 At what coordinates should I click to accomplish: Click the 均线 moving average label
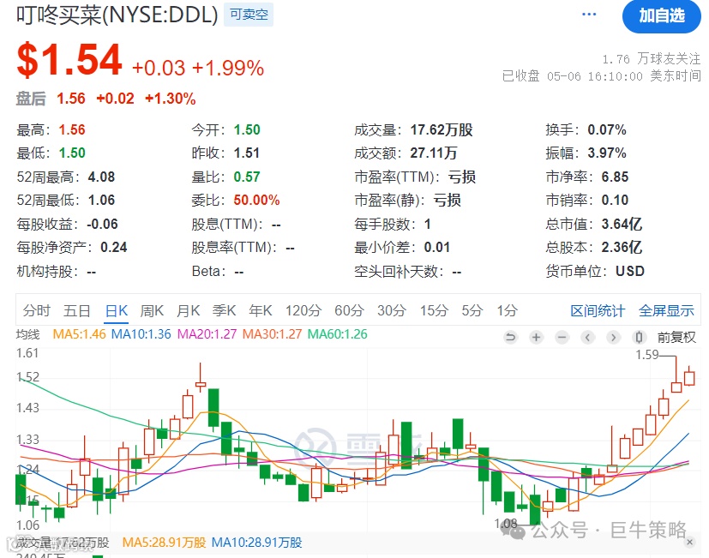click(28, 334)
